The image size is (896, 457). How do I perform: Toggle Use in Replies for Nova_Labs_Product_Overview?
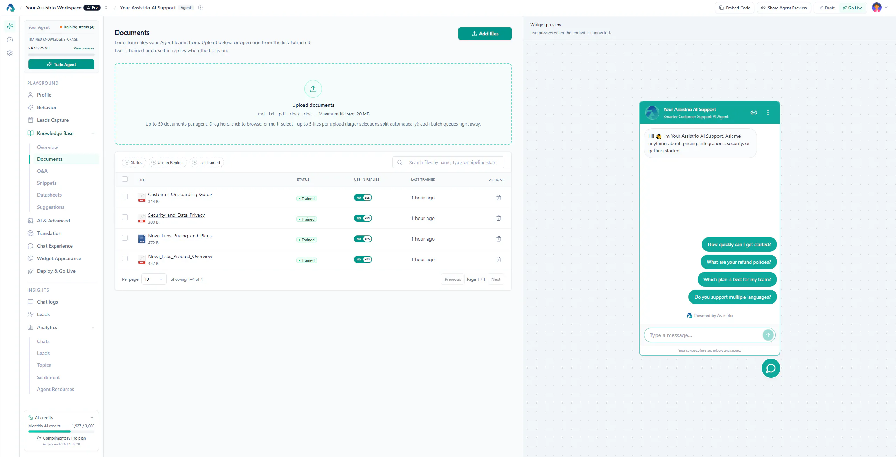pos(363,259)
